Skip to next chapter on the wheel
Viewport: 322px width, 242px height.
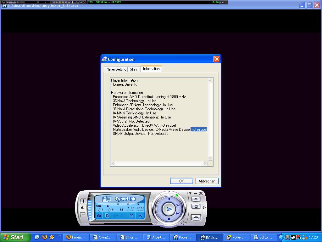click(x=178, y=205)
